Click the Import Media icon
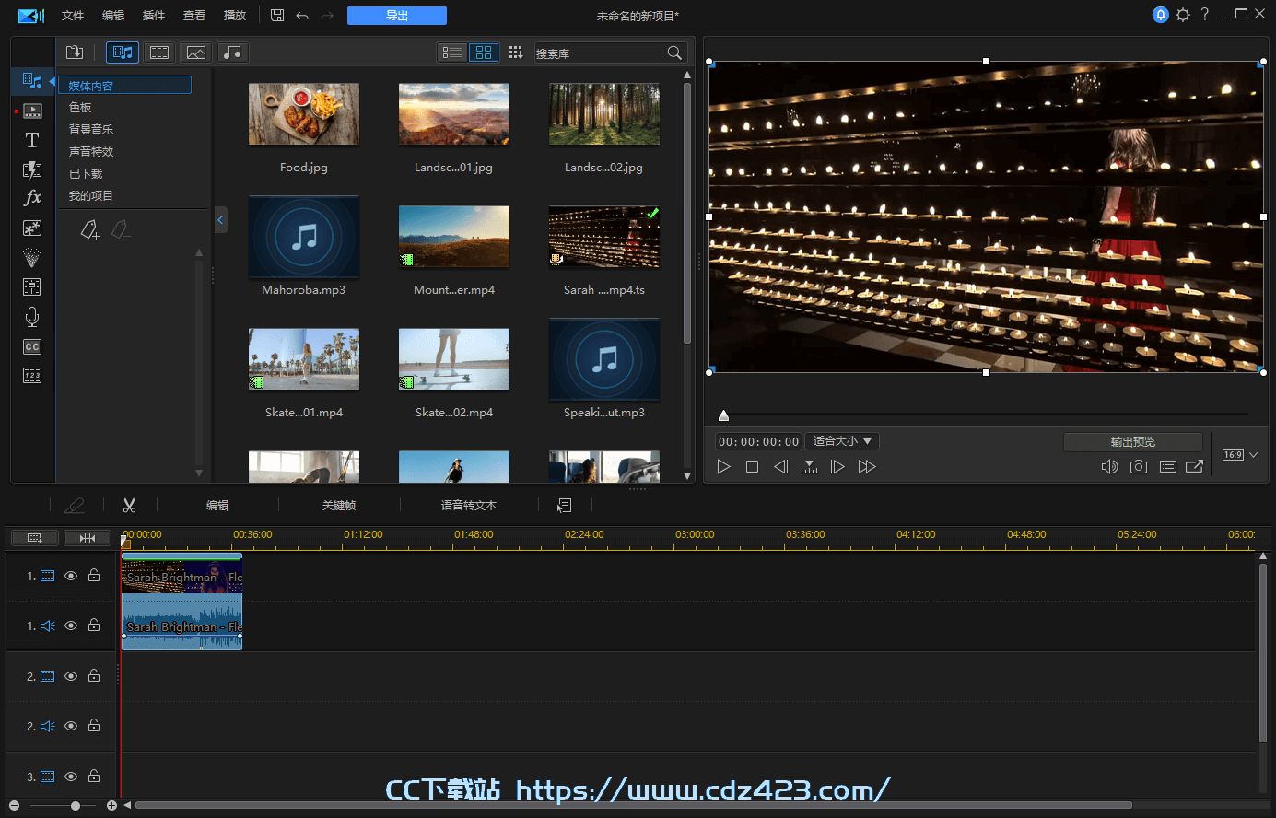Viewport: 1276px width, 818px height. 75,53
